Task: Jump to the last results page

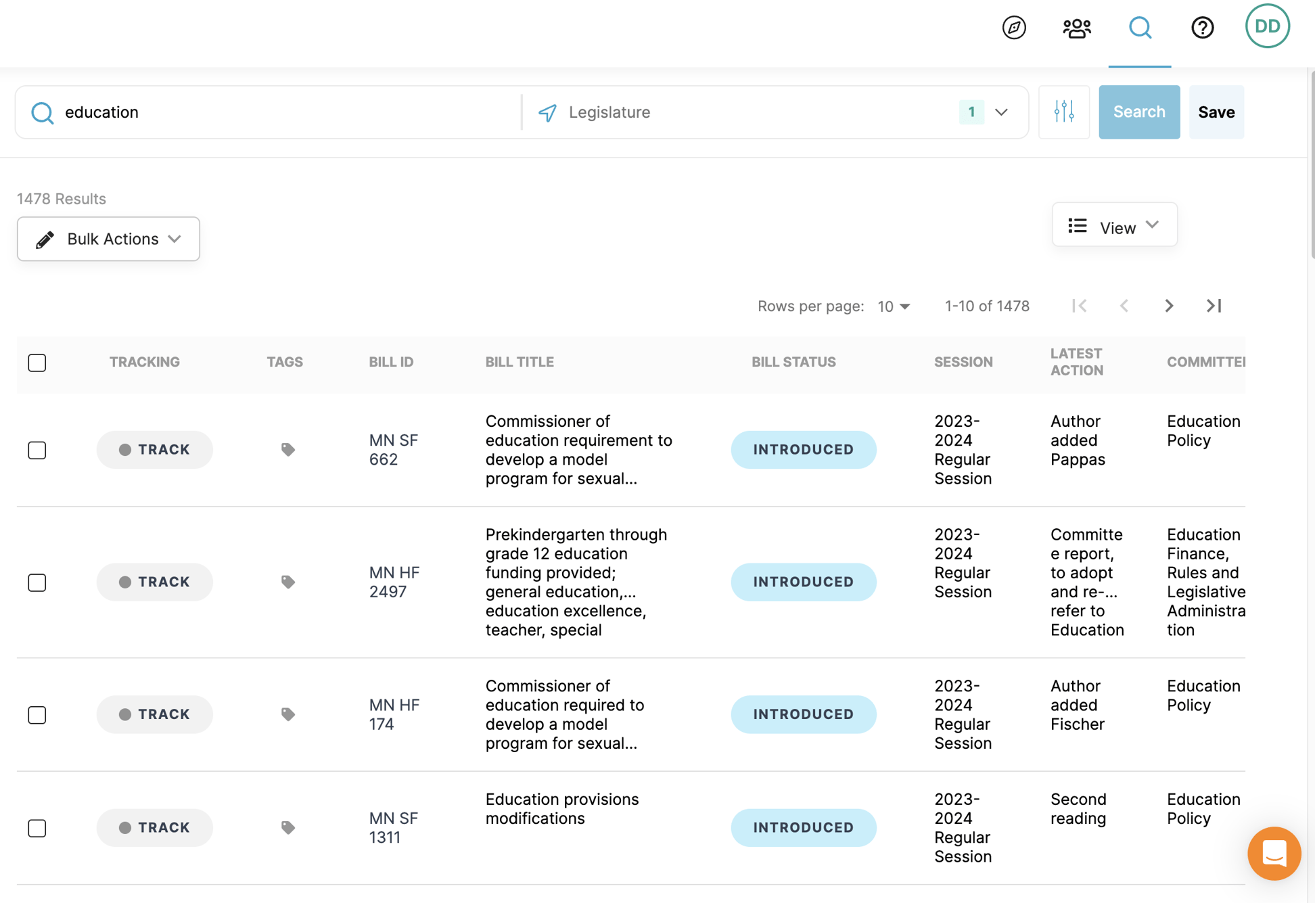Action: click(x=1214, y=306)
